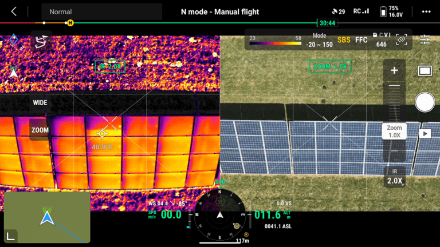
Task: Open the camera settings sliders icon
Action: (425, 40)
